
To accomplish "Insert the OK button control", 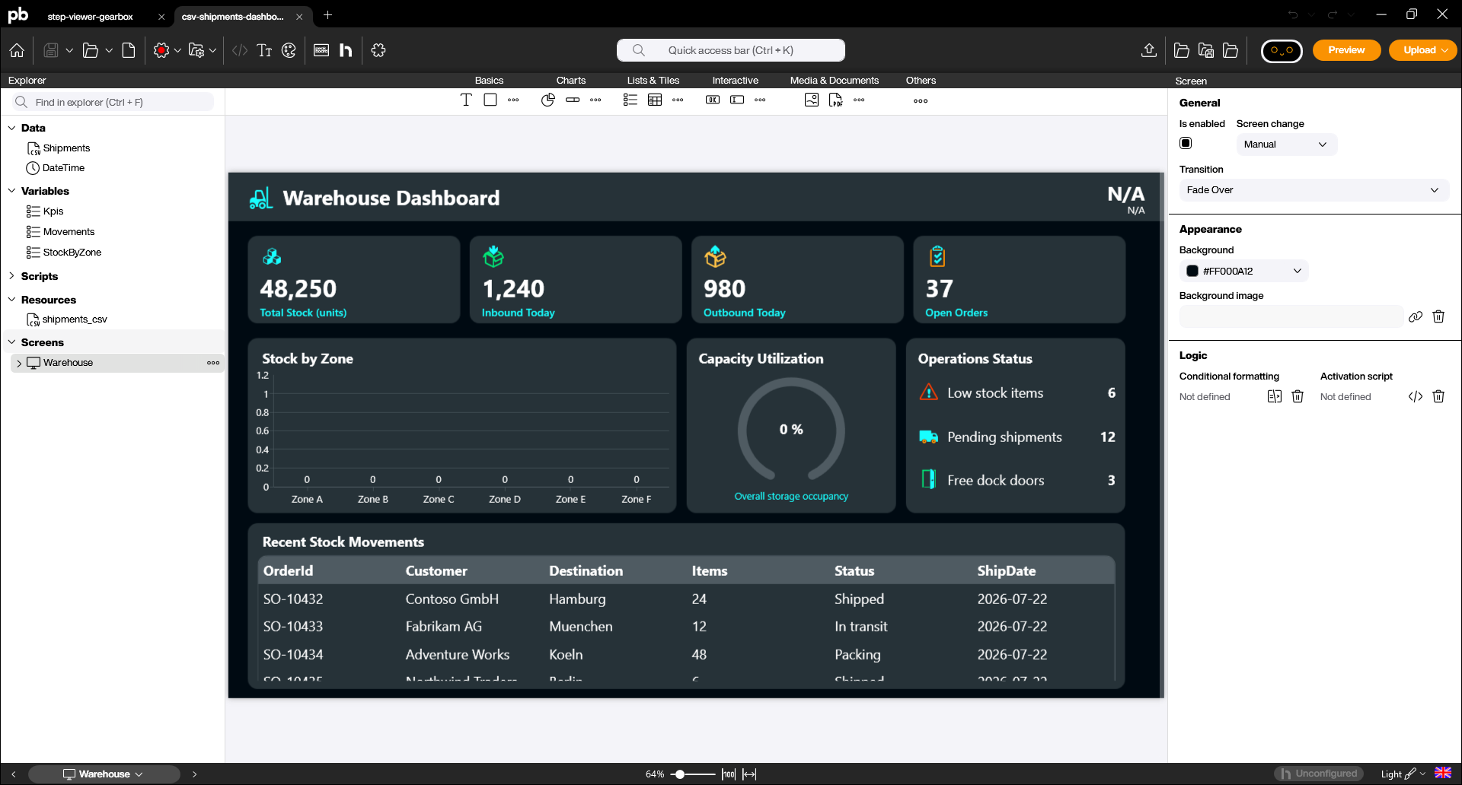I will [713, 100].
